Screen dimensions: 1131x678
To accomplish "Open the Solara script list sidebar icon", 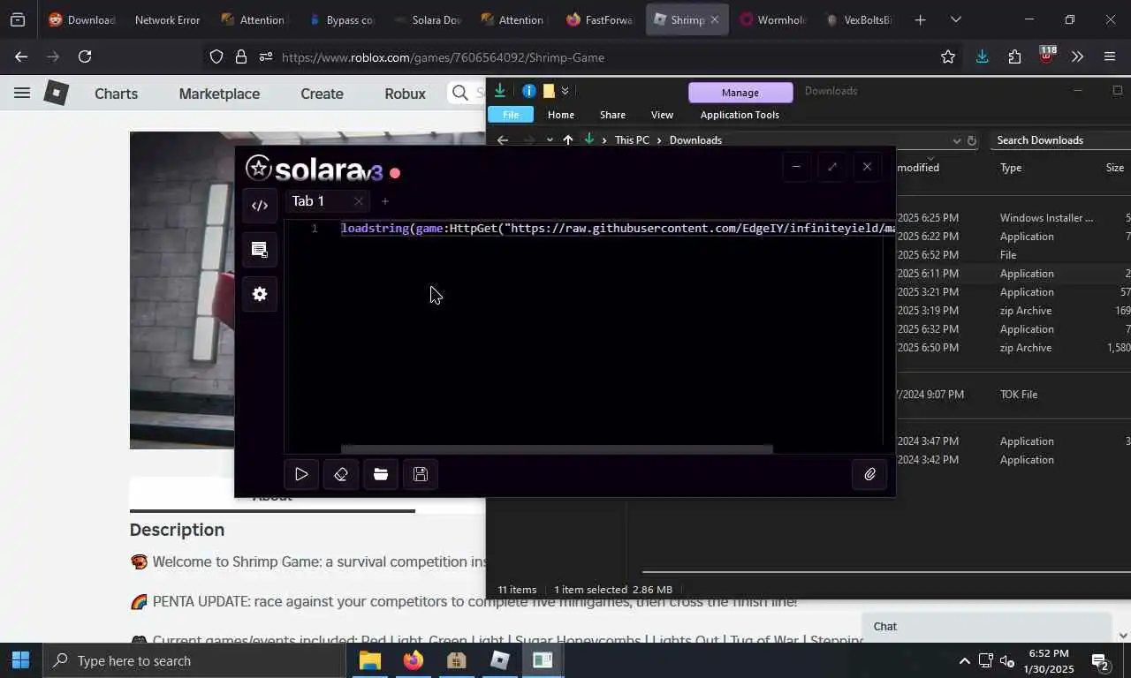I will click(260, 250).
